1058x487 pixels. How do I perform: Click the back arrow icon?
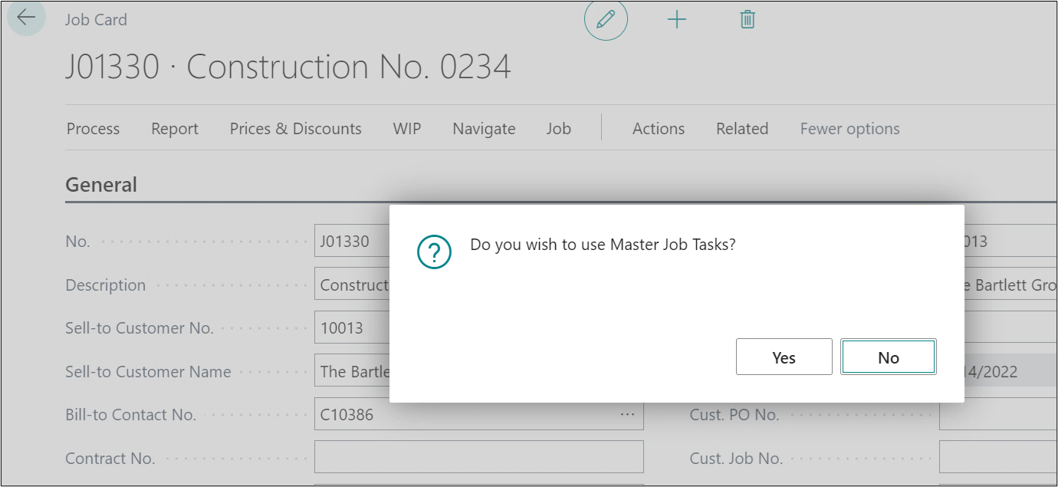coord(26,18)
